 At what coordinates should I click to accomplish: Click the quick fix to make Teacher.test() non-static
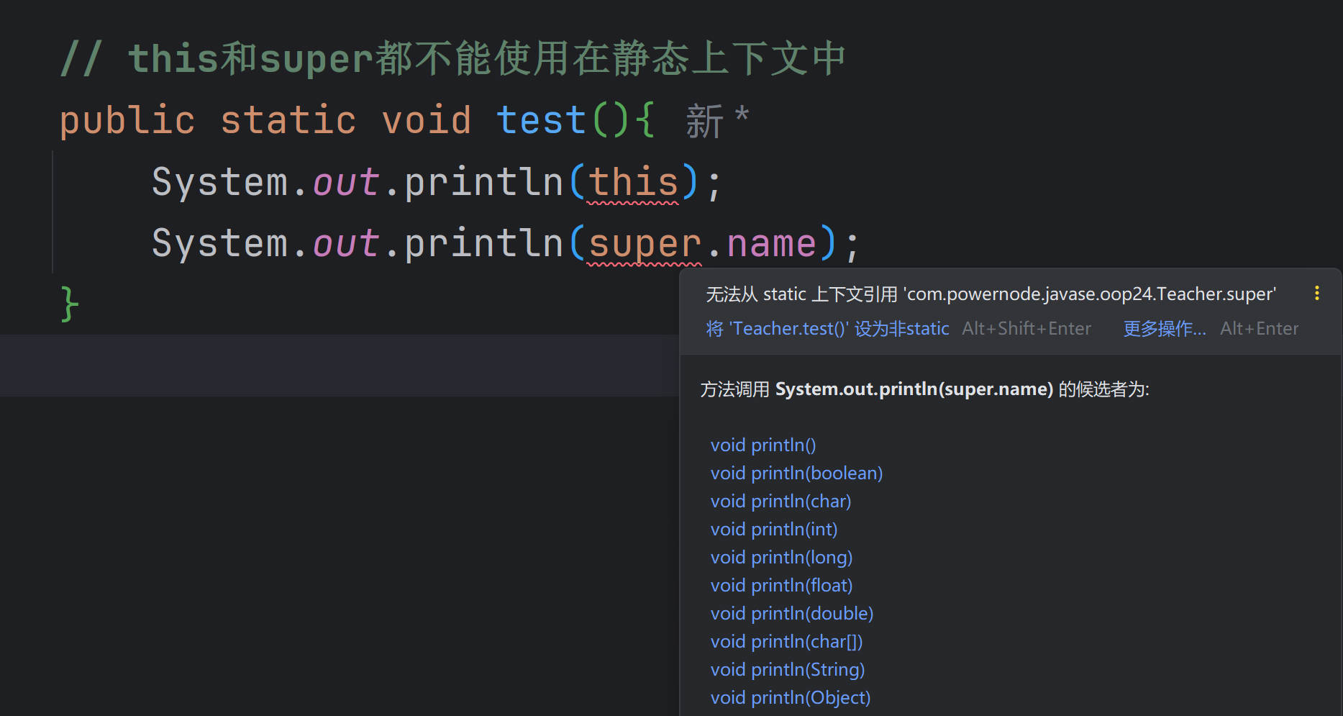827,329
